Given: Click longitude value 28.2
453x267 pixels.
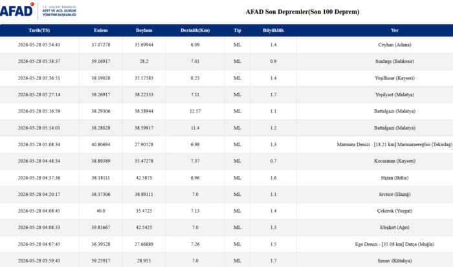Looking at the screenshot, I should (144, 61).
